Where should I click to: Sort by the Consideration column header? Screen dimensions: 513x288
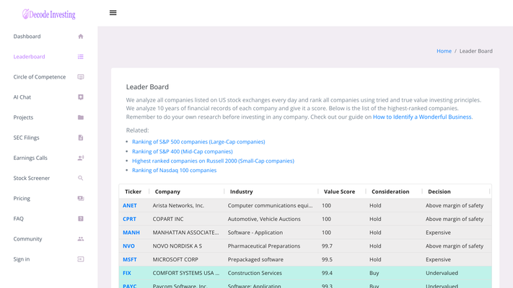390,192
